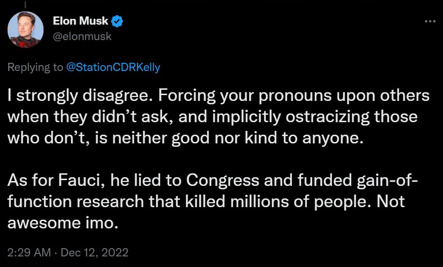The height and width of the screenshot is (267, 443).
Task: Click the Elon Musk display name
Action: point(81,21)
